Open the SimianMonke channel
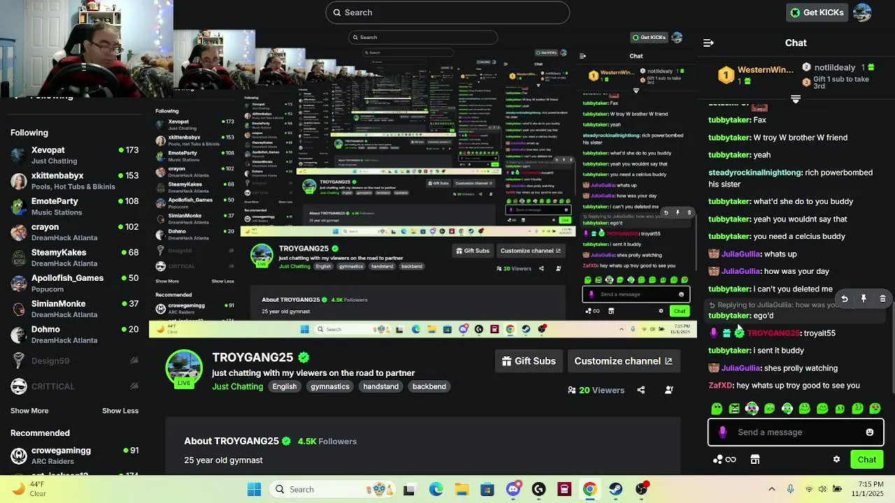This screenshot has width=895, height=503. click(75, 309)
